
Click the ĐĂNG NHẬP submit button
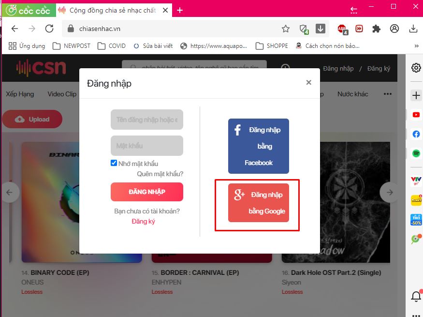point(147,192)
